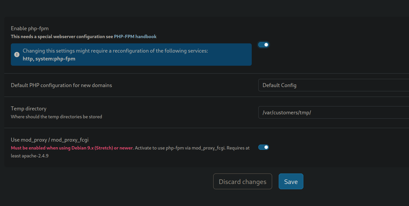
Task: Click 'Use mod_proxy / mod_proxy_fcgi' label
Action: pos(50,140)
